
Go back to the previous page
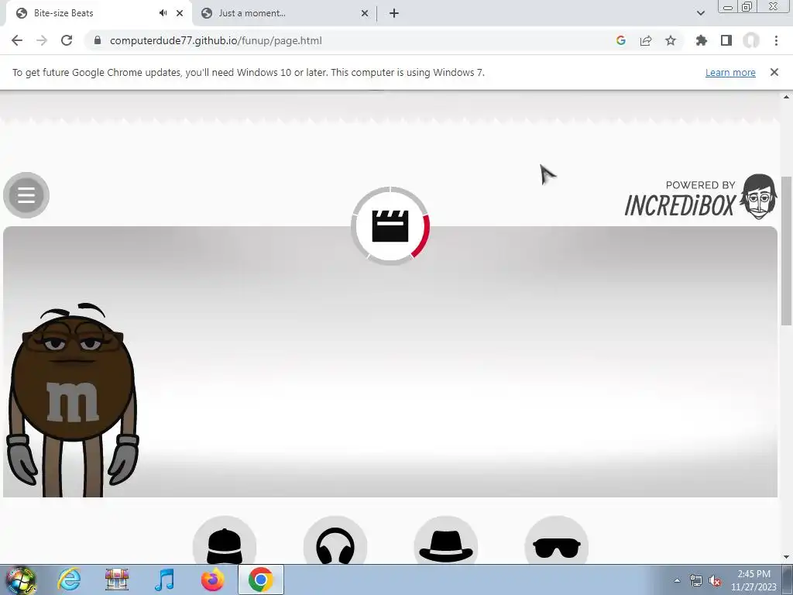pos(17,40)
